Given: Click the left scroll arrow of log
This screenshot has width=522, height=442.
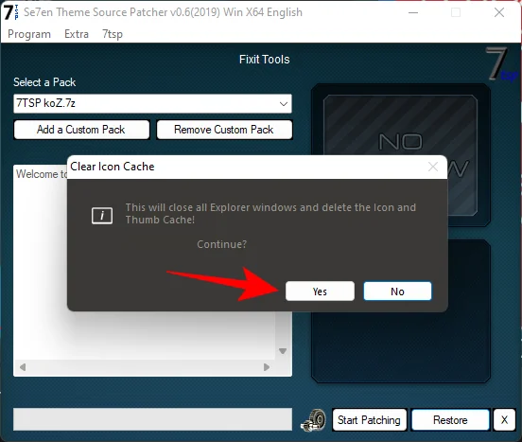Looking at the screenshot, I should (x=23, y=367).
